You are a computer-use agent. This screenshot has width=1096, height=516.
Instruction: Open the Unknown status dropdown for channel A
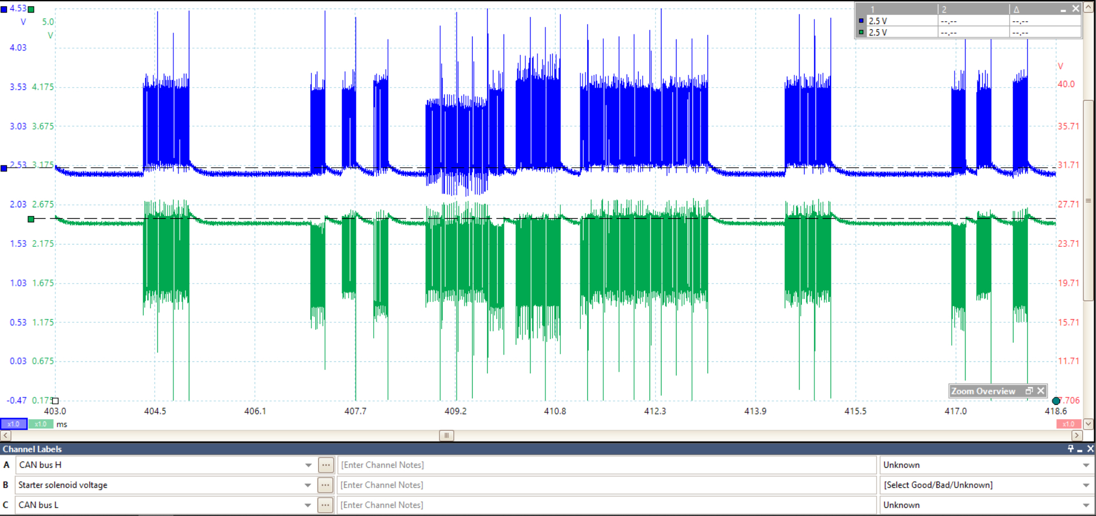click(x=1086, y=465)
